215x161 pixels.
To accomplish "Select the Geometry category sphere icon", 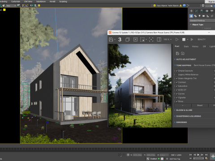I will tap(191, 16).
